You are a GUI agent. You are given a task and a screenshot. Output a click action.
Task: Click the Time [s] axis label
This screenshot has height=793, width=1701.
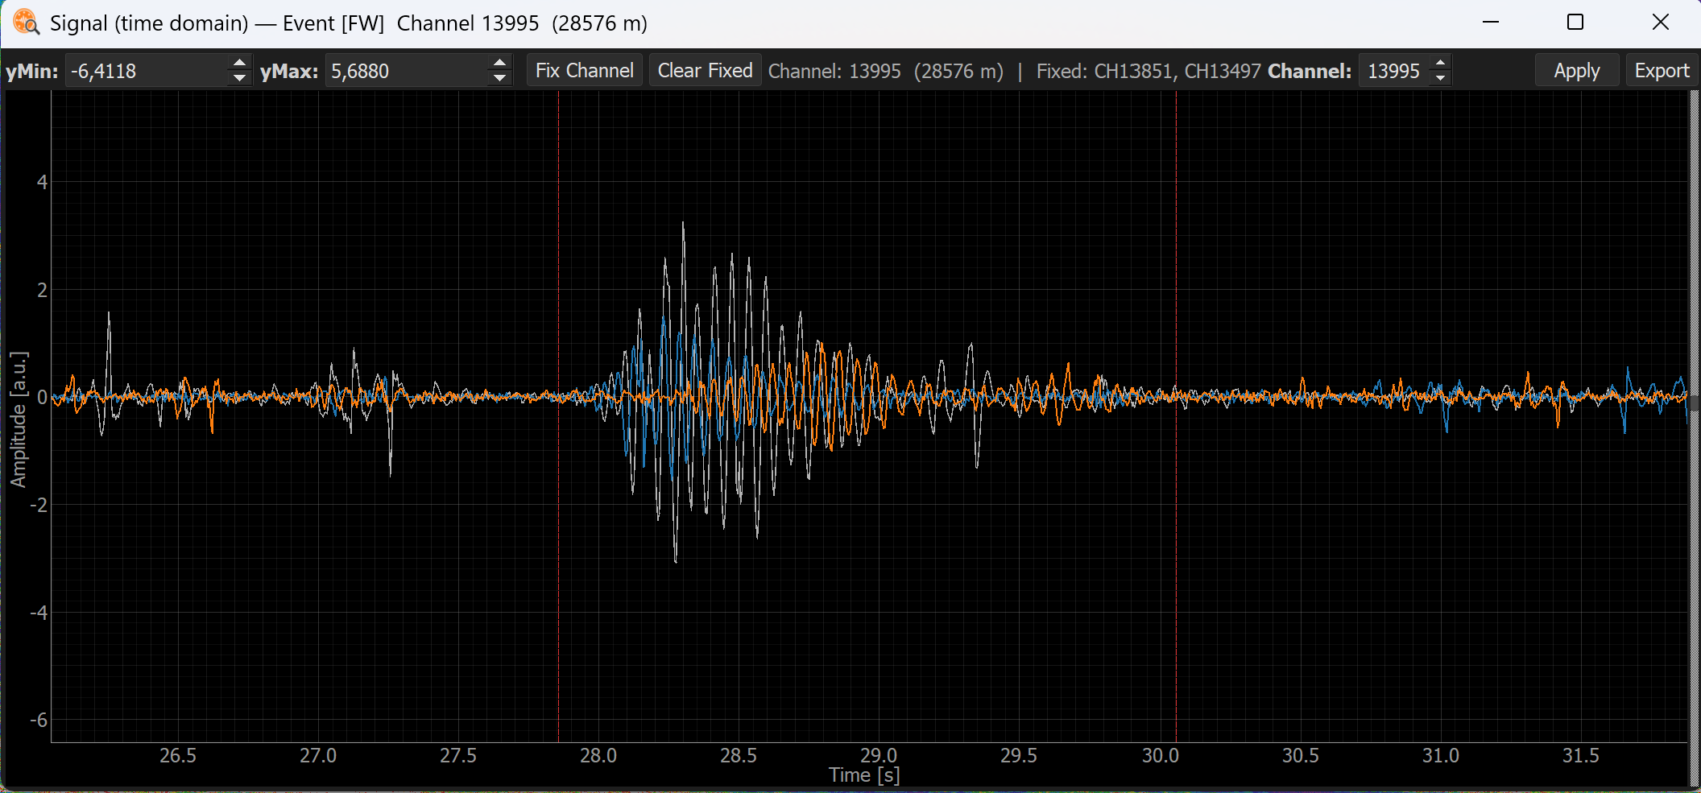pos(864,775)
